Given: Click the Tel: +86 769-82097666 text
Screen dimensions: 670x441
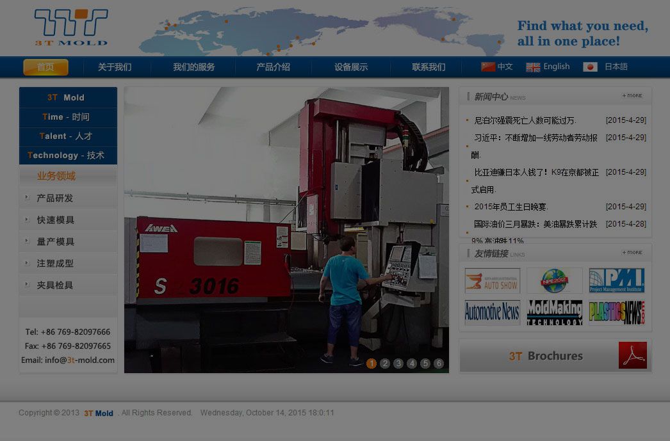Looking at the screenshot, I should coord(67,332).
